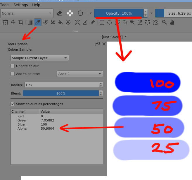Open the Tools menu
The height and width of the screenshot is (180, 192).
click(5, 5)
